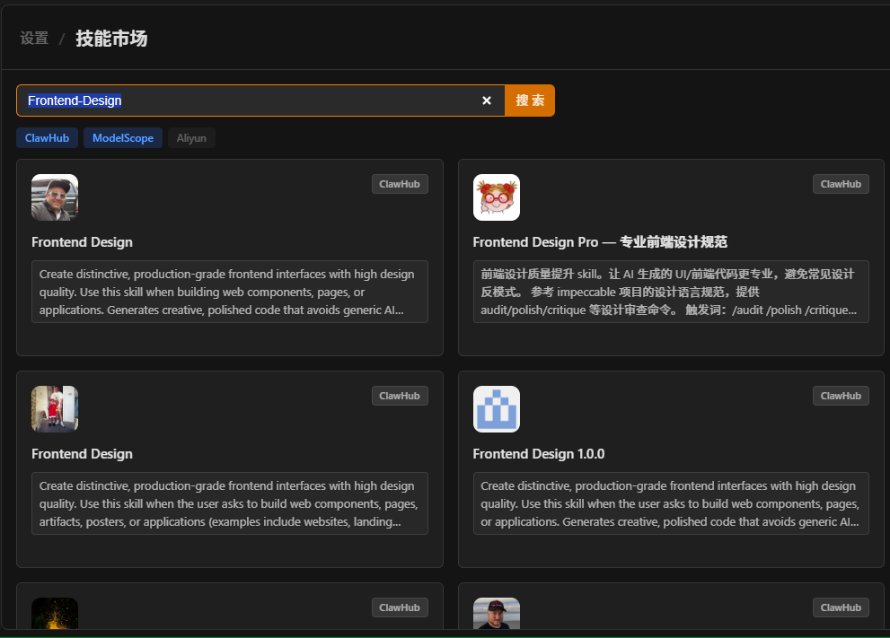
Task: Enable the Aliyun source filter
Action: click(191, 138)
